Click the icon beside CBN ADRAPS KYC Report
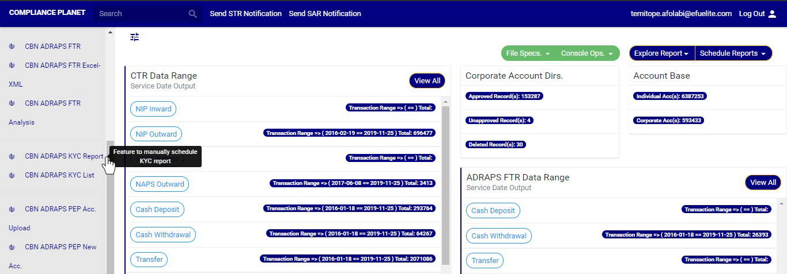The image size is (787, 274). pos(12,156)
